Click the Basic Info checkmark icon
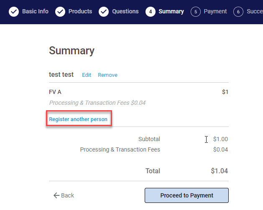This screenshot has height=210, width=263. [x=14, y=12]
